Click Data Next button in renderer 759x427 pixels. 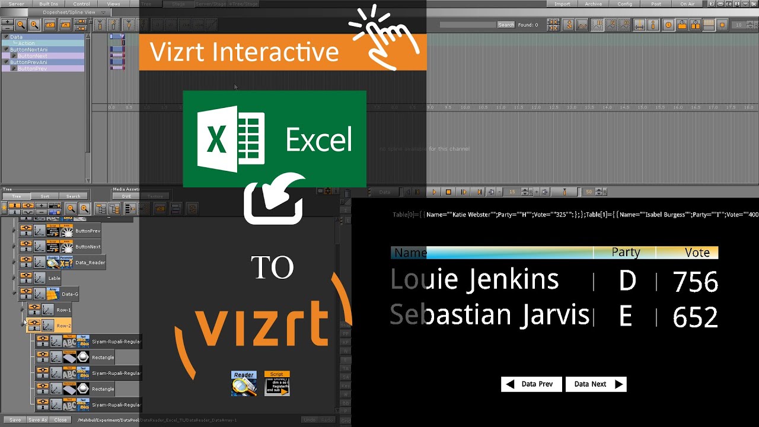pyautogui.click(x=596, y=384)
